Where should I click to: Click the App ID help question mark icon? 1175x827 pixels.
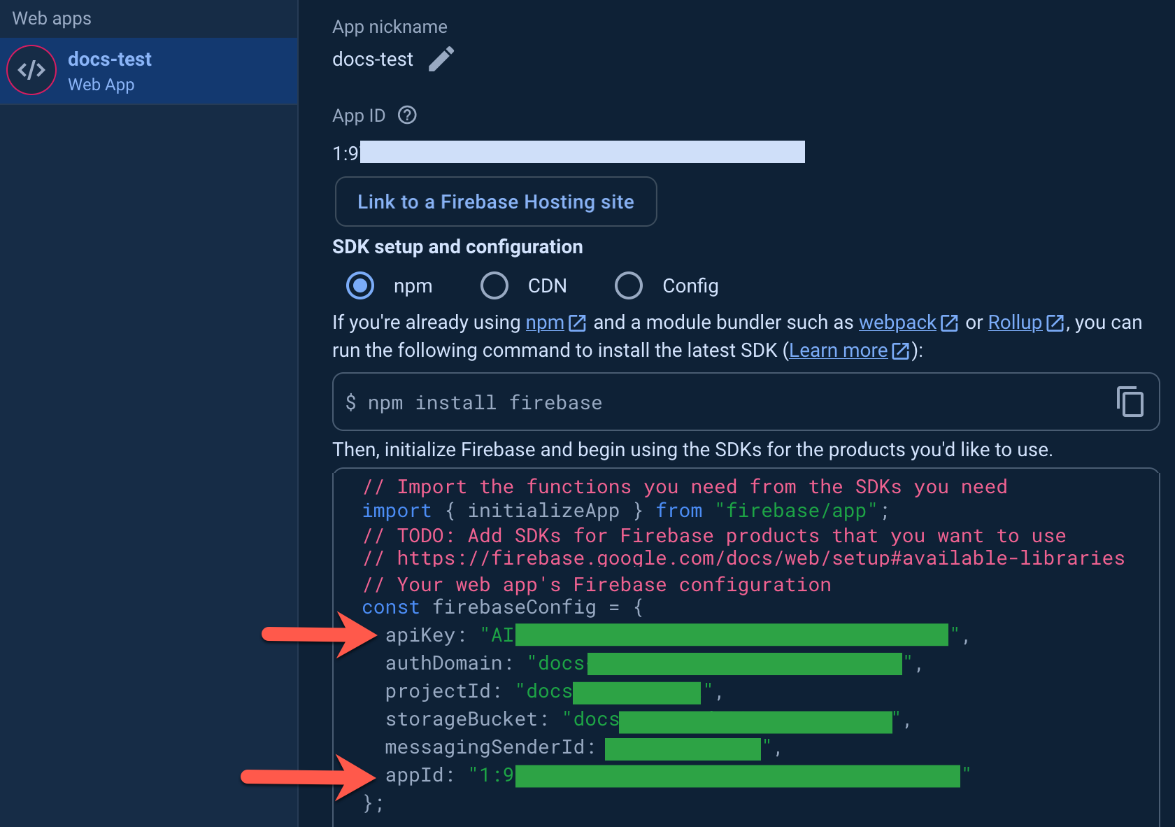(x=407, y=115)
